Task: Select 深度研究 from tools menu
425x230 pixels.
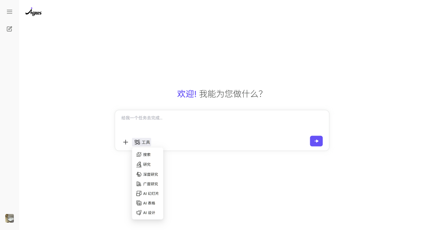Action: coord(148,174)
